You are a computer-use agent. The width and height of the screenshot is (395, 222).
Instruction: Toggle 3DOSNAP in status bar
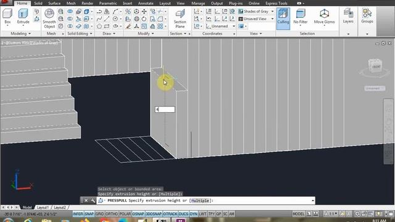click(154, 214)
